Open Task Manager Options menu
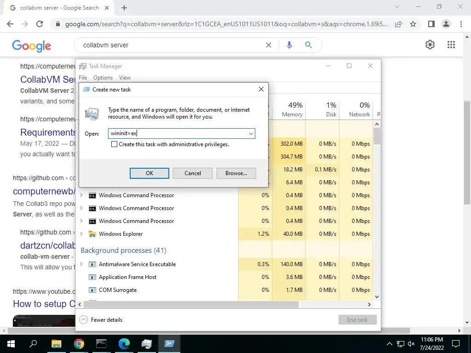 [103, 78]
